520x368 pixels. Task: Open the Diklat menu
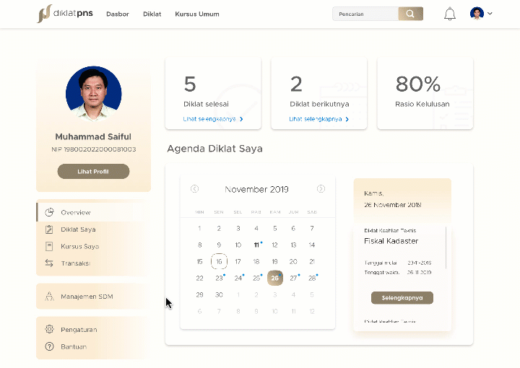point(152,14)
